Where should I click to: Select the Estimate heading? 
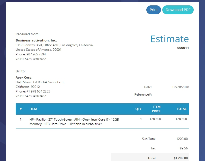coord(170,39)
